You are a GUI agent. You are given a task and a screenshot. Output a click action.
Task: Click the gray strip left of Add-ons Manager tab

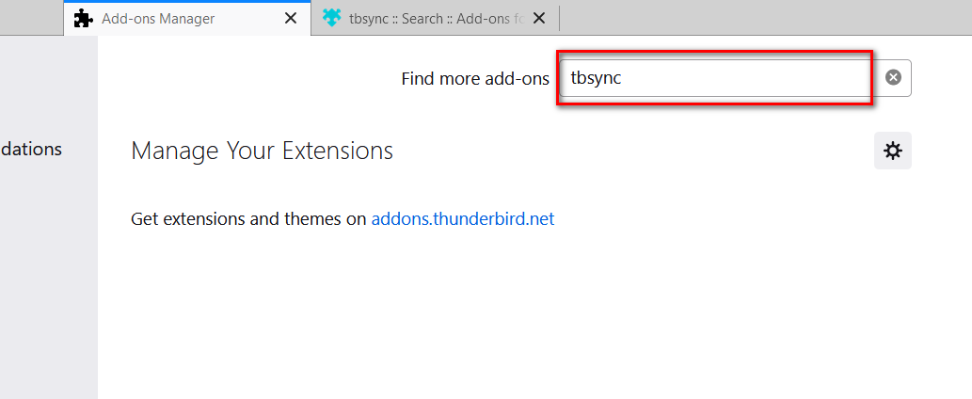pos(32,18)
